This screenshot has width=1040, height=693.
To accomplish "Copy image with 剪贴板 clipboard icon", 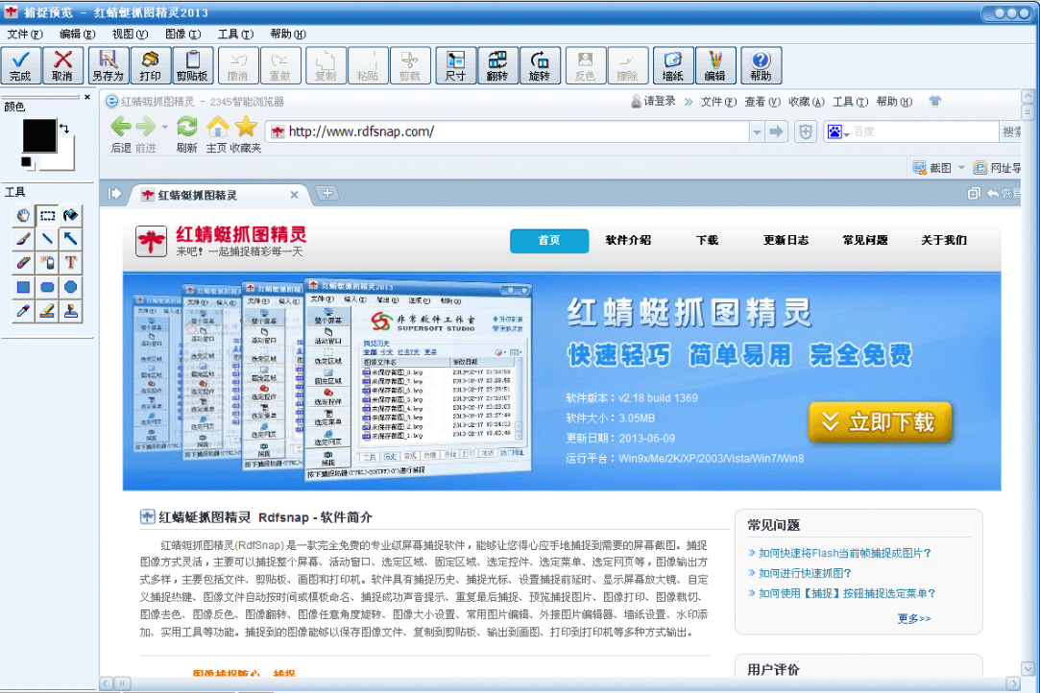I will click(192, 65).
